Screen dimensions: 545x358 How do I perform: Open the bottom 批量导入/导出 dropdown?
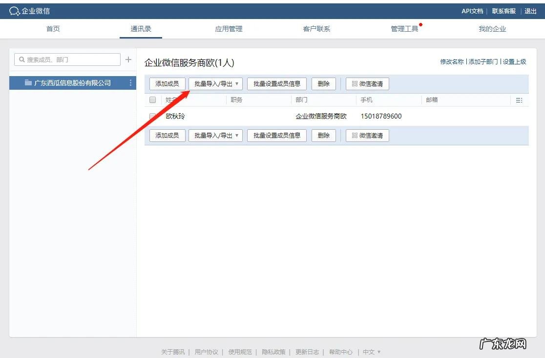pyautogui.click(x=215, y=135)
